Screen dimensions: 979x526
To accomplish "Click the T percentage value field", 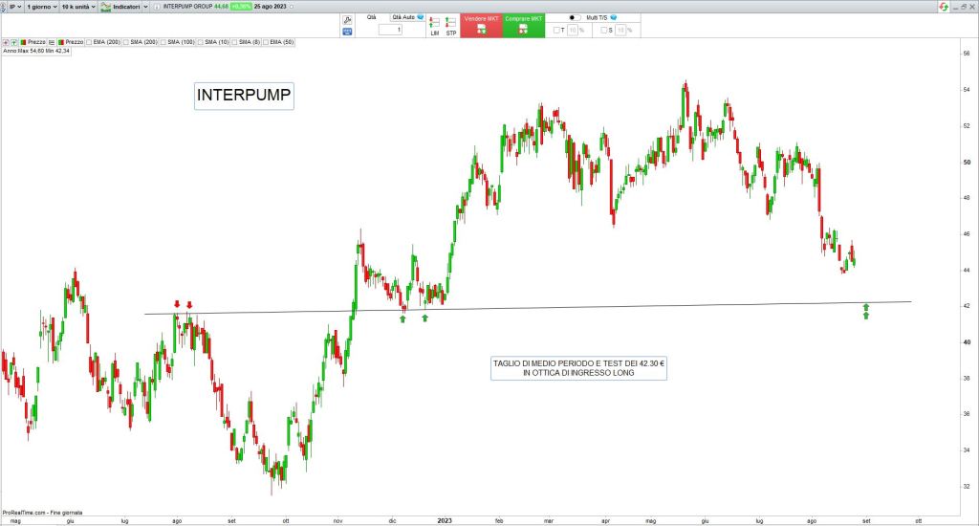I will click(573, 30).
